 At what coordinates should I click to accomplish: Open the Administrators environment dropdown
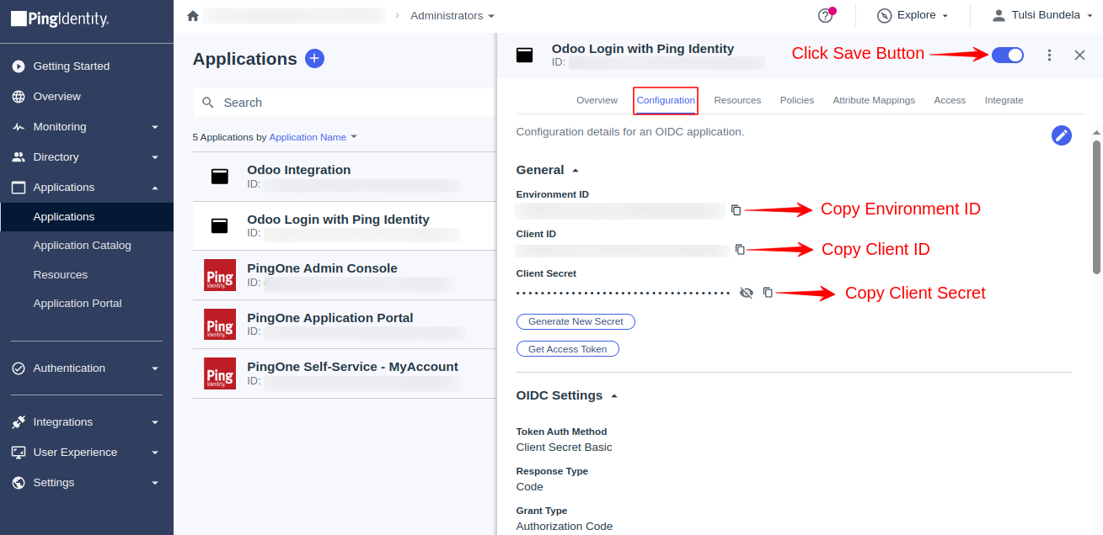452,16
